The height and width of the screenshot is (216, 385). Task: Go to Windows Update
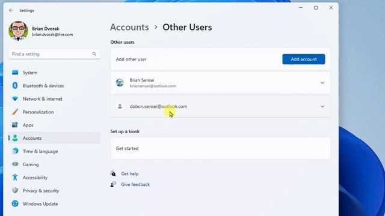tap(54, 204)
